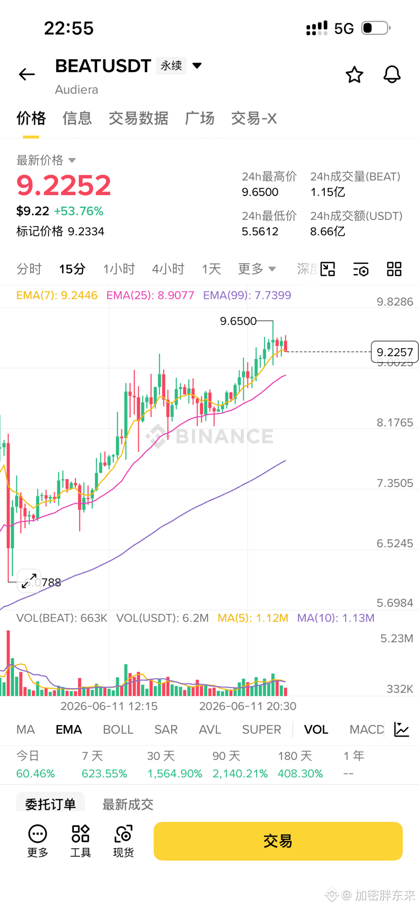Tap the 30-day return 1,564.90%
Viewport: 419px width, 908px height.
point(175,774)
